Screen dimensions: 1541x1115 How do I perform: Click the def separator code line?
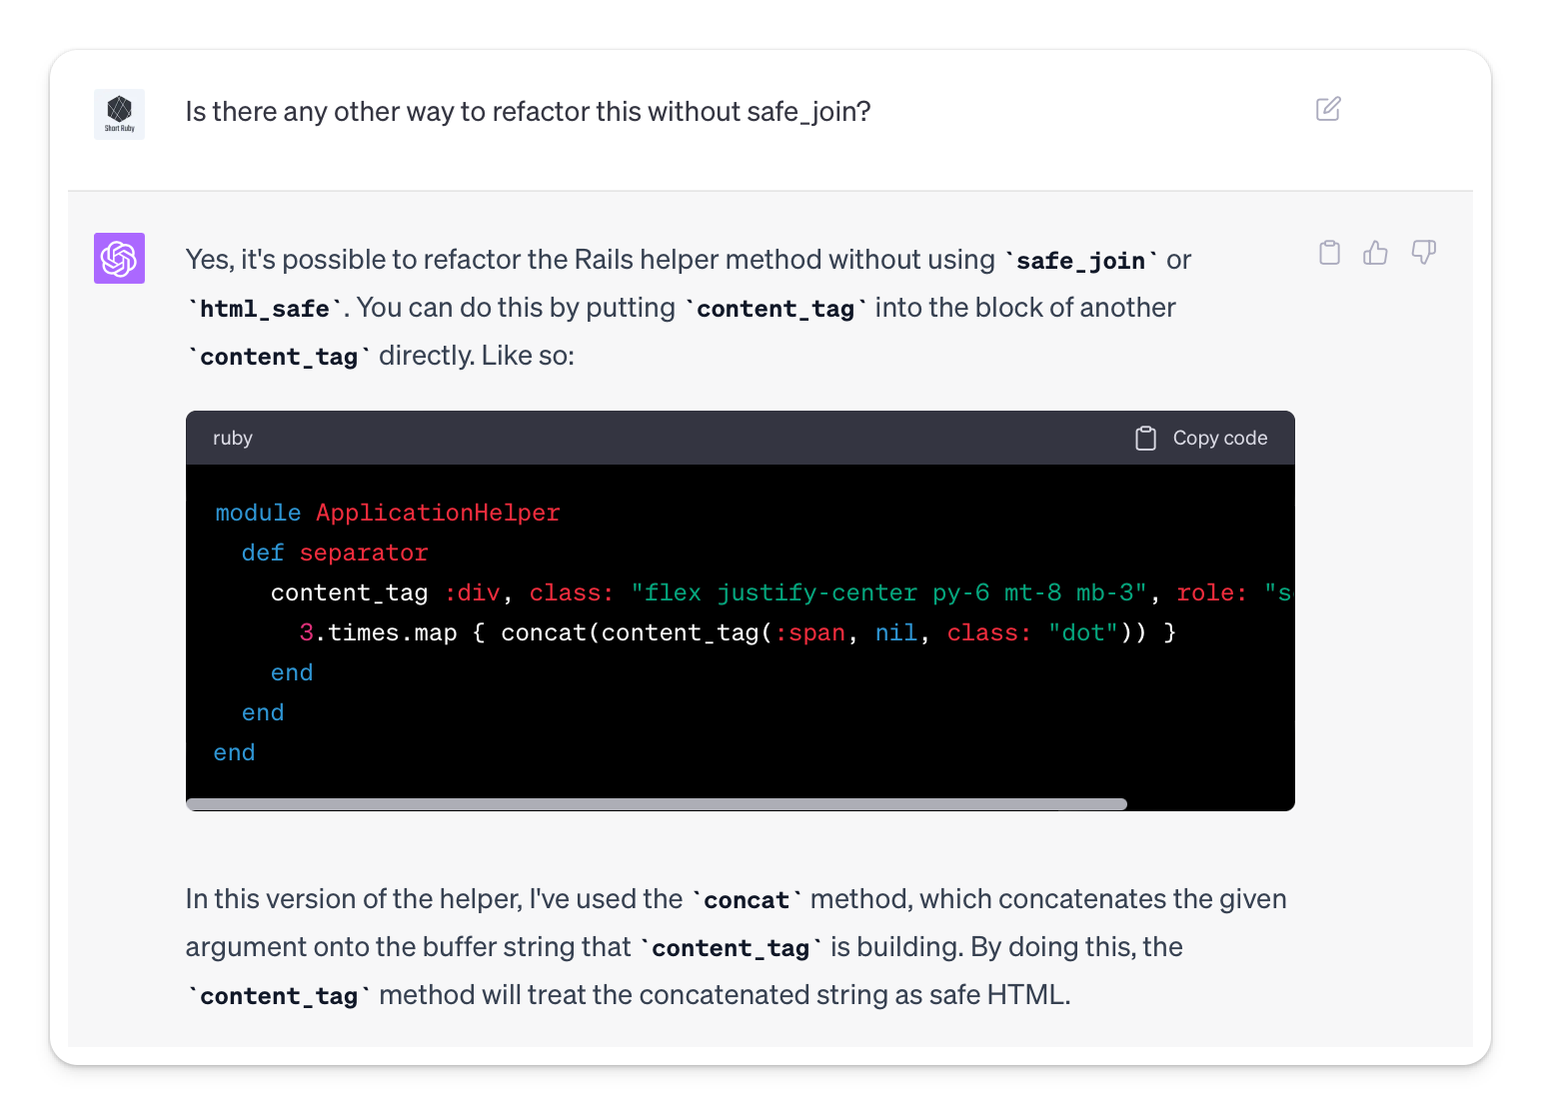tap(335, 553)
